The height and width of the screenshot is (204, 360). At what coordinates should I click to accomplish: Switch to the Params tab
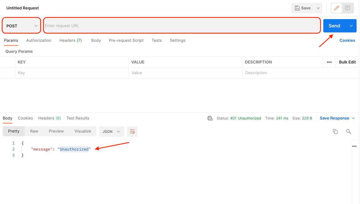(11, 40)
